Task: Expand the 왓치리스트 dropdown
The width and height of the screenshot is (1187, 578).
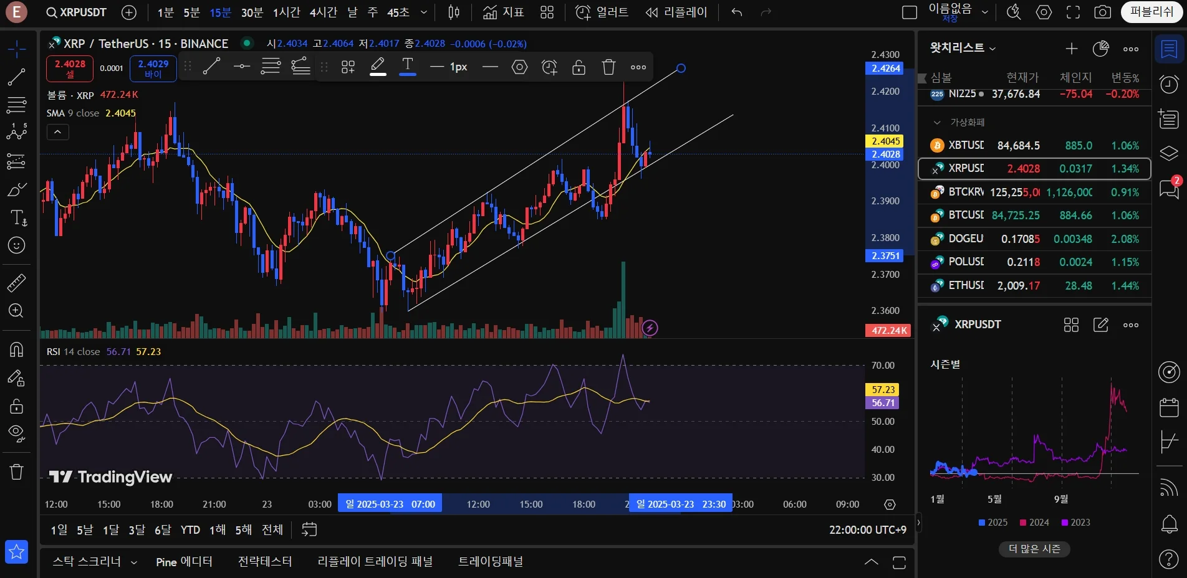Action: click(963, 48)
